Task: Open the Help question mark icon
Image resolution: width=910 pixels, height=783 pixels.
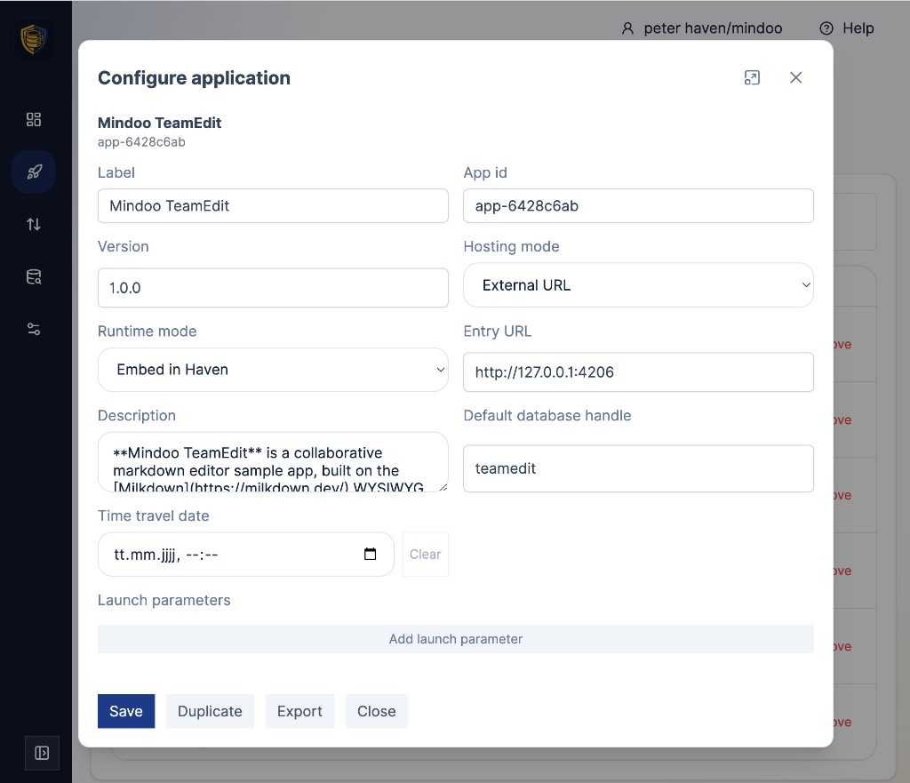Action: (826, 28)
